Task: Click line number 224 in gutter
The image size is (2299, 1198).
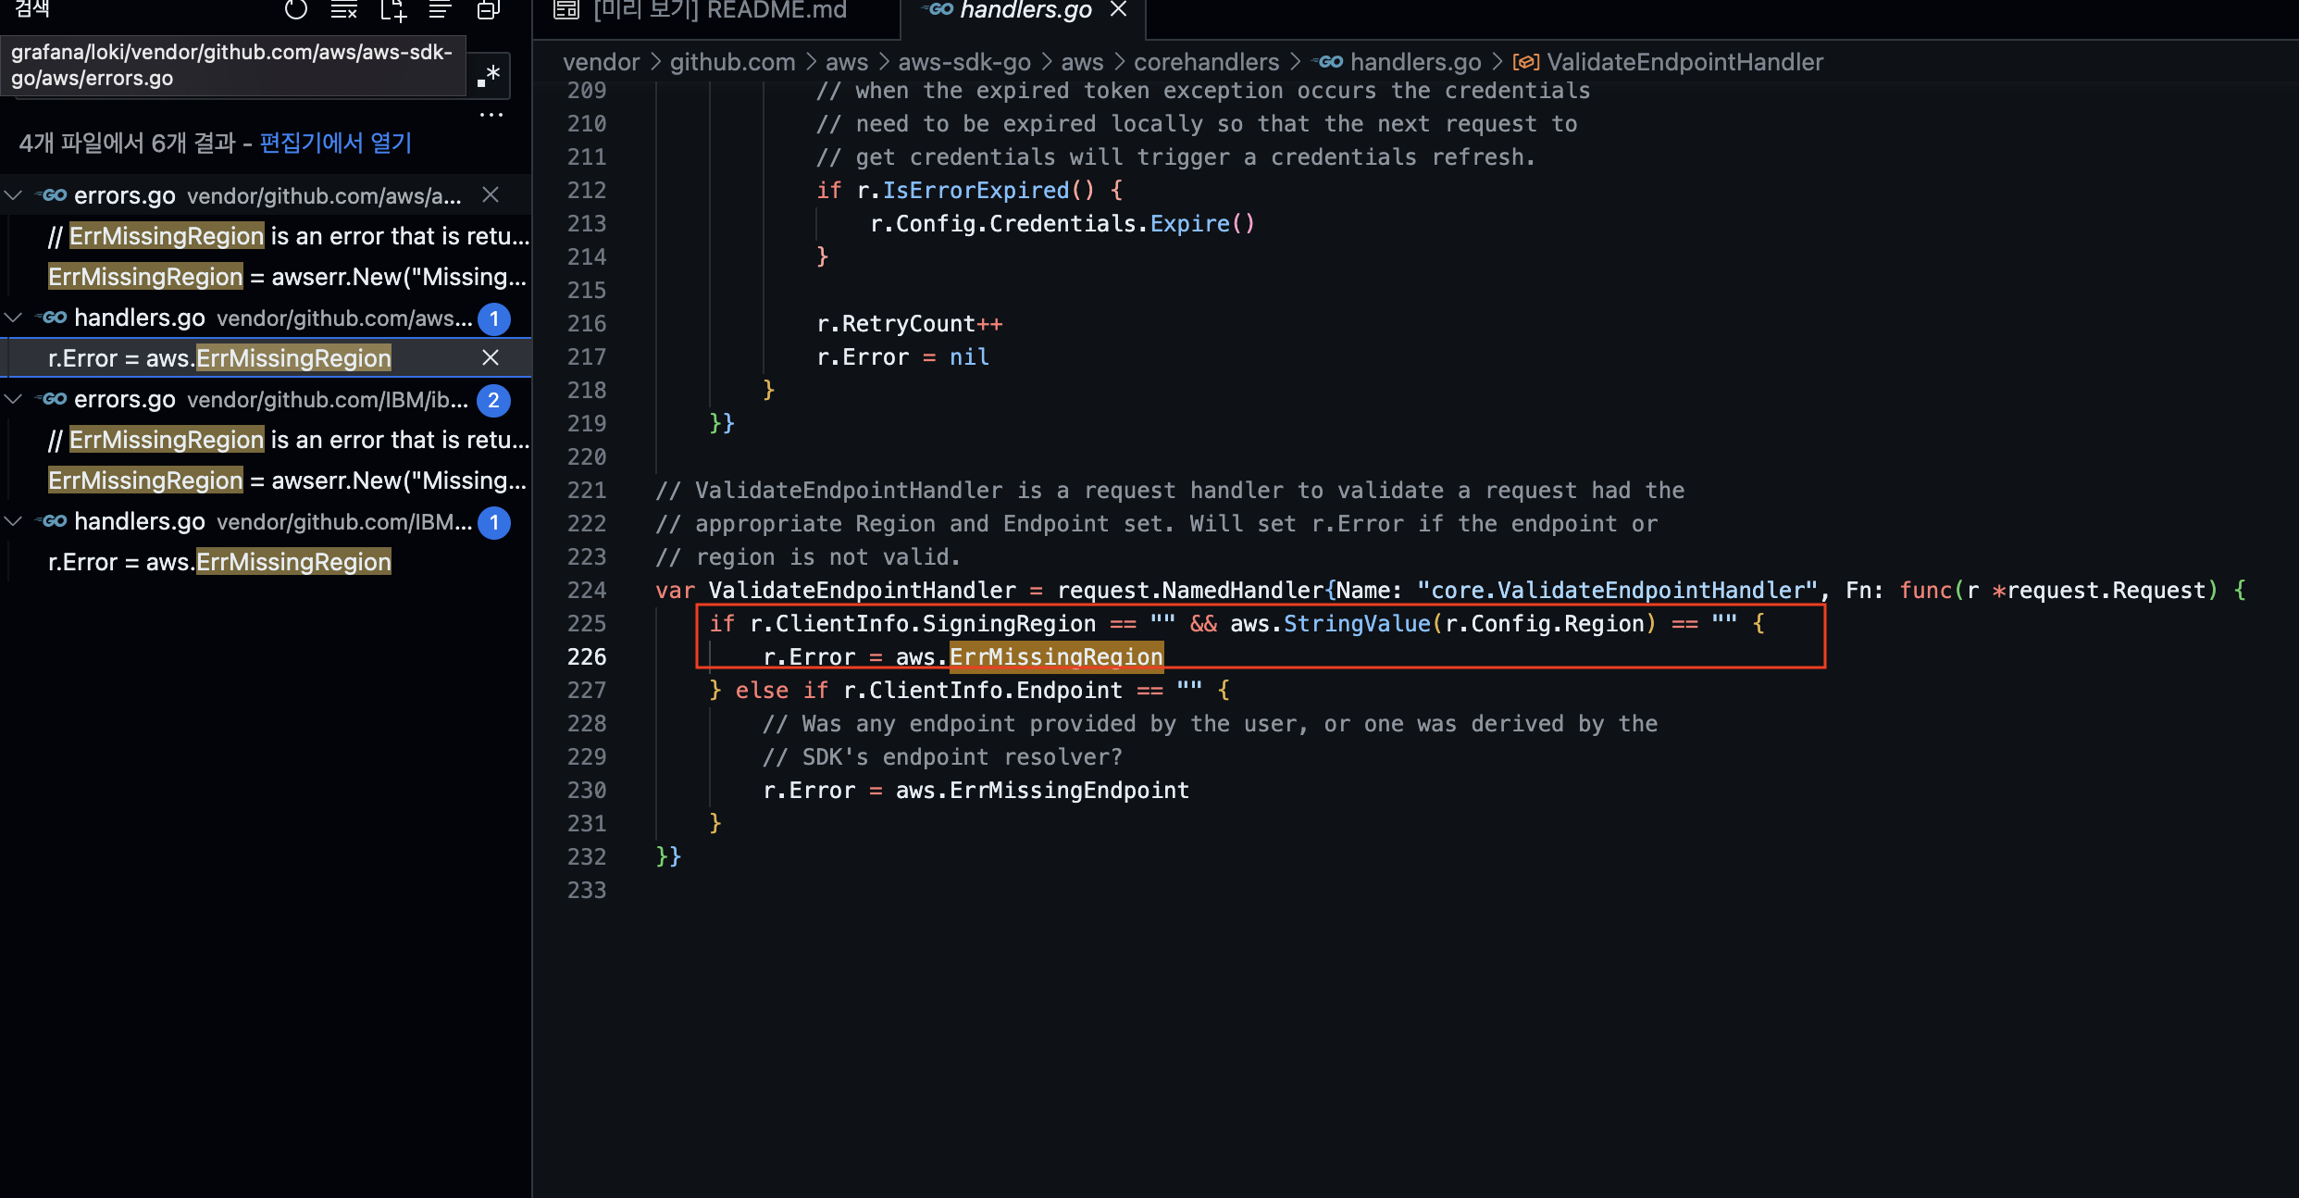Action: (587, 591)
